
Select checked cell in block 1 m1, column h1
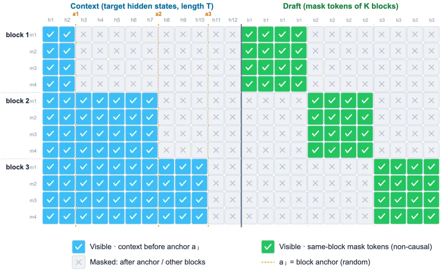50,34
